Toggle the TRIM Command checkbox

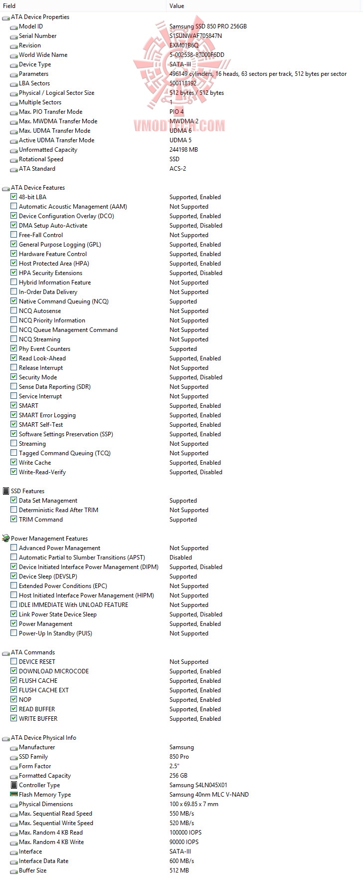14,520
